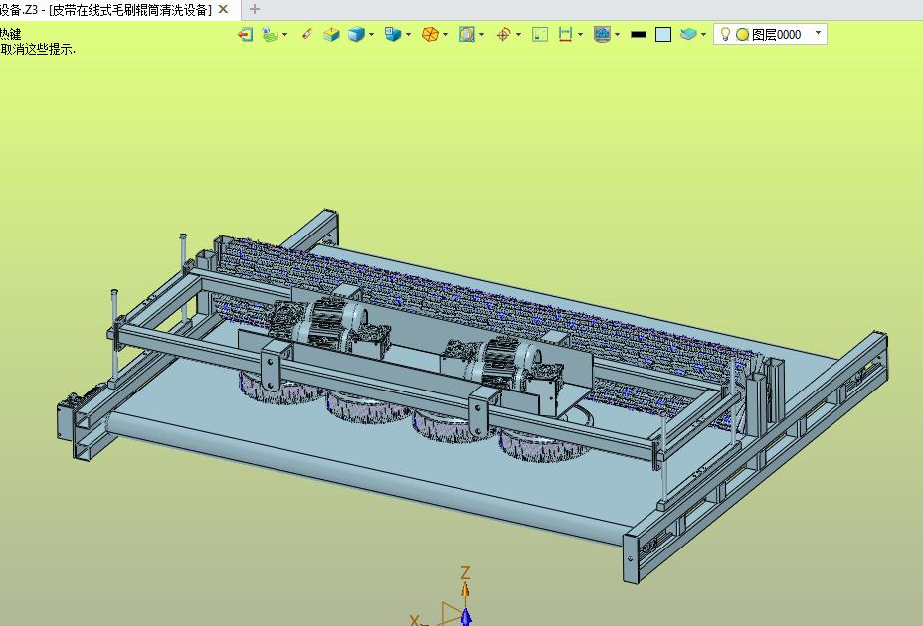Toggle the light bulb layer visibility icon
923x626 pixels.
pos(726,34)
